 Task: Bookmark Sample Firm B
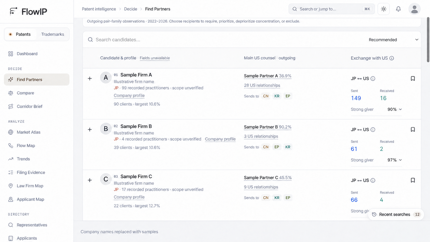pos(413,129)
